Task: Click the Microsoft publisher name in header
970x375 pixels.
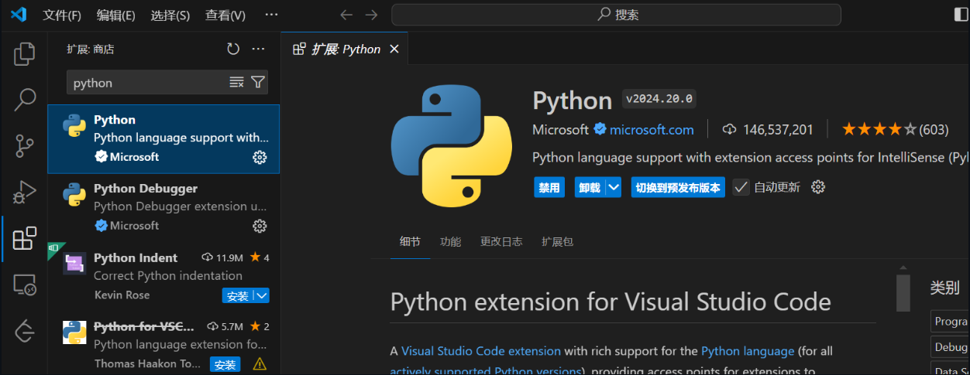Action: click(x=561, y=129)
